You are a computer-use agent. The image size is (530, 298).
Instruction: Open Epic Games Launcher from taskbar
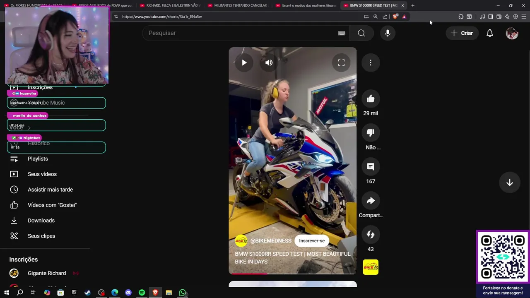[74, 293]
